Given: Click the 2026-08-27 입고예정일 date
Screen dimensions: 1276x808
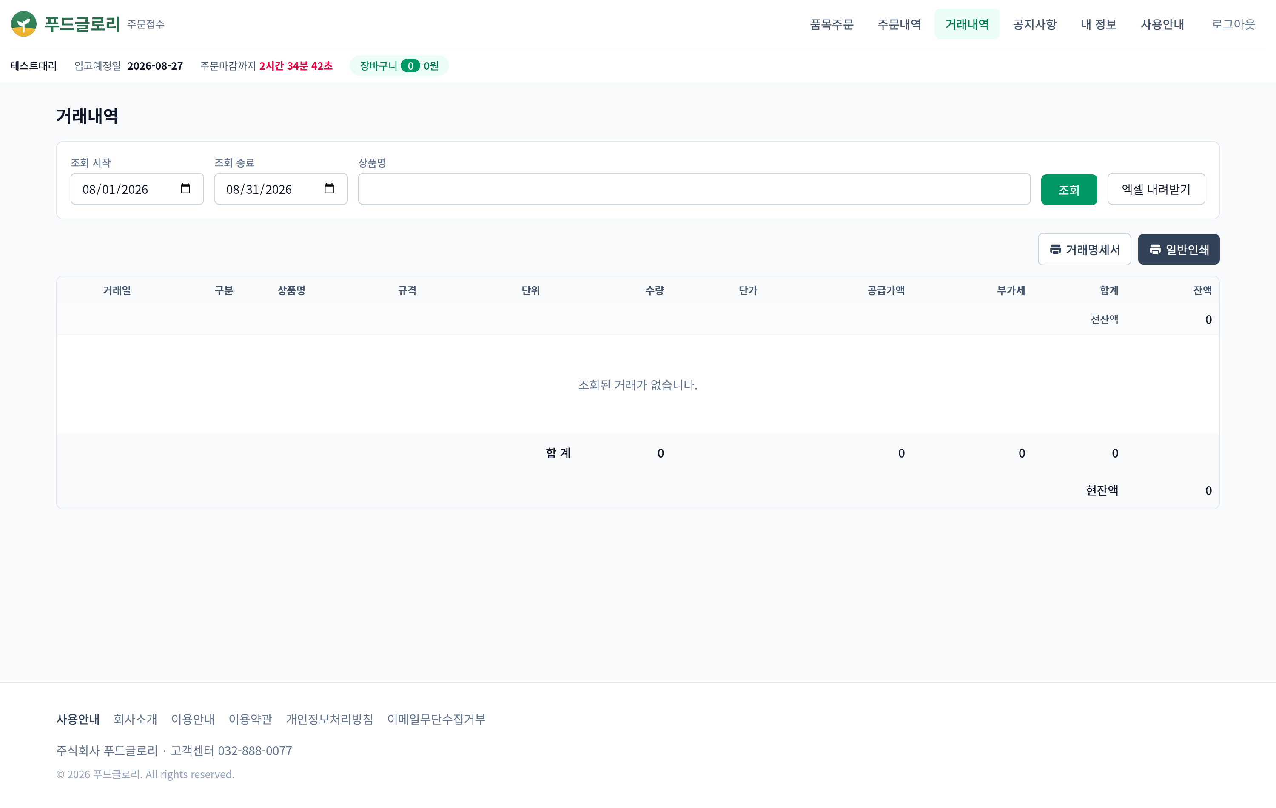Looking at the screenshot, I should click(x=155, y=65).
